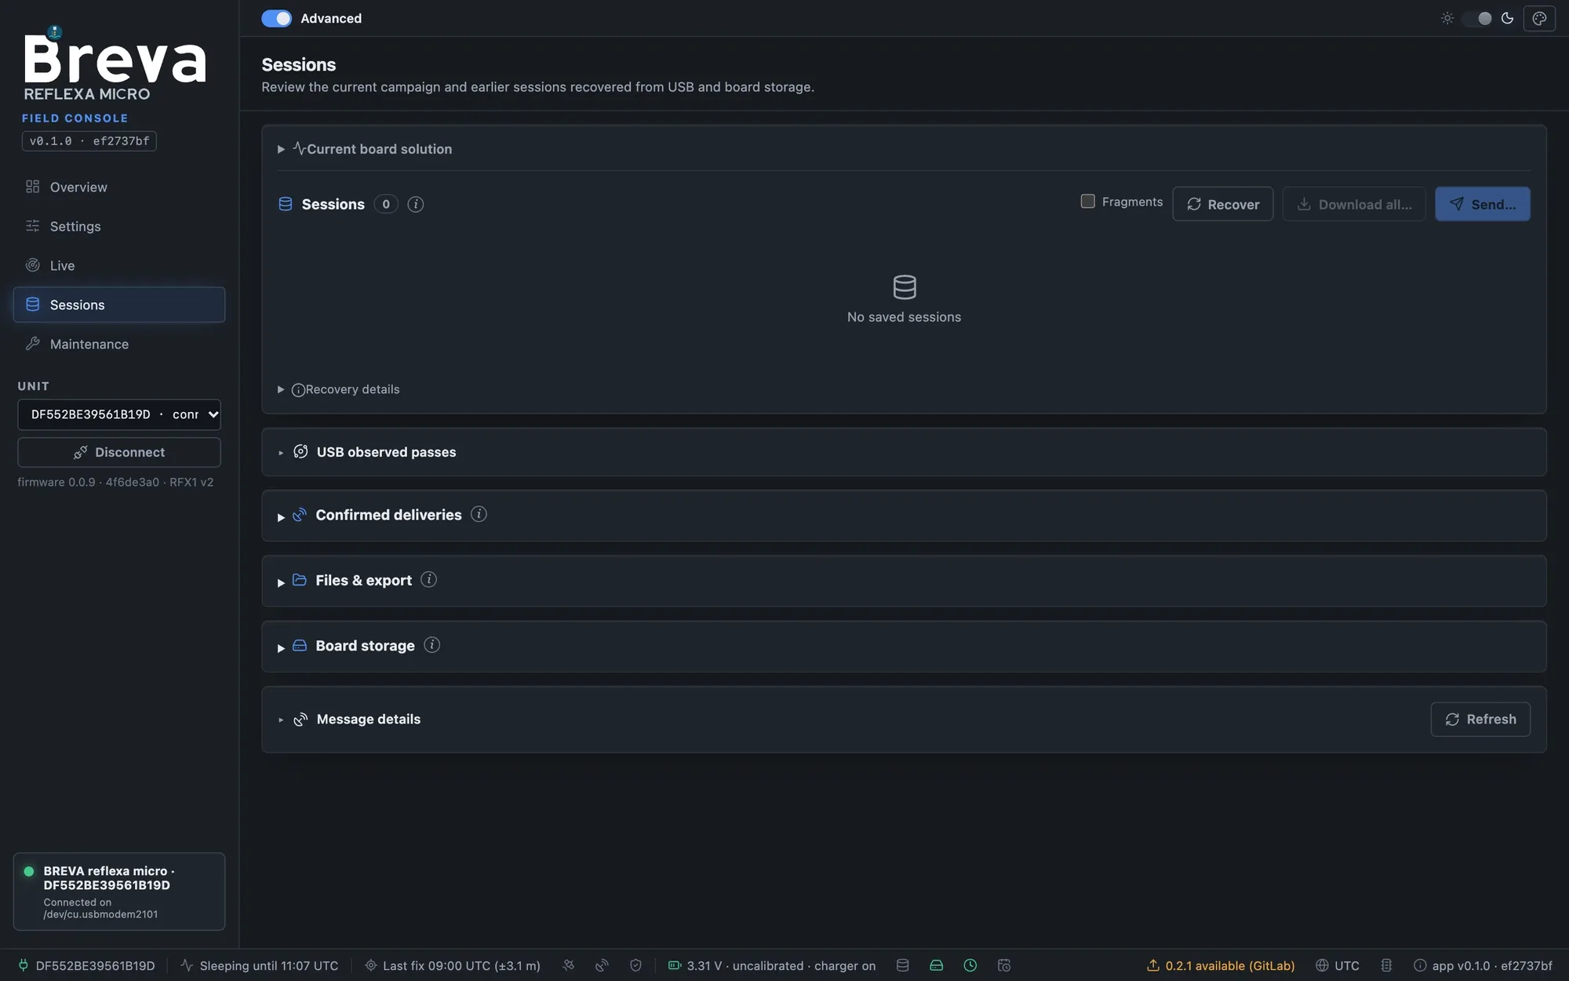Enable the Fragments checkbox
Image resolution: width=1569 pixels, height=981 pixels.
click(1087, 202)
